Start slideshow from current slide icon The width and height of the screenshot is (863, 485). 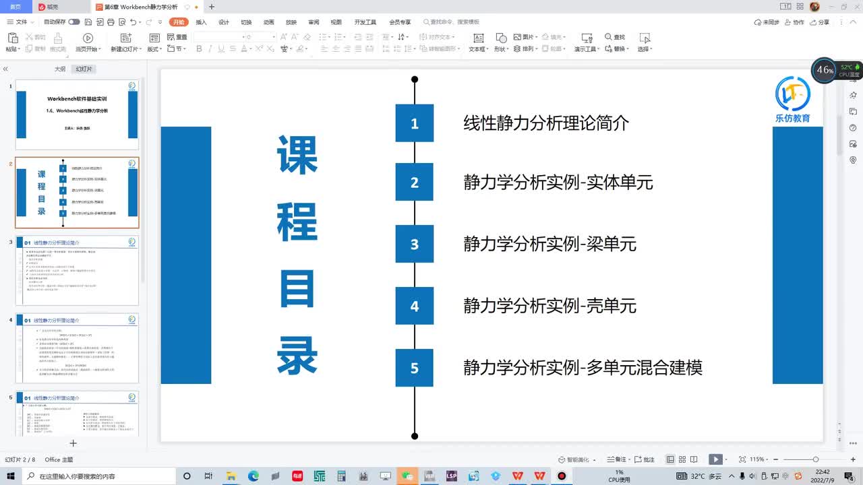[88, 38]
